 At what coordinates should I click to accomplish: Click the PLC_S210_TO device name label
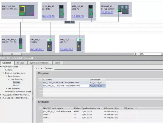[8, 6]
